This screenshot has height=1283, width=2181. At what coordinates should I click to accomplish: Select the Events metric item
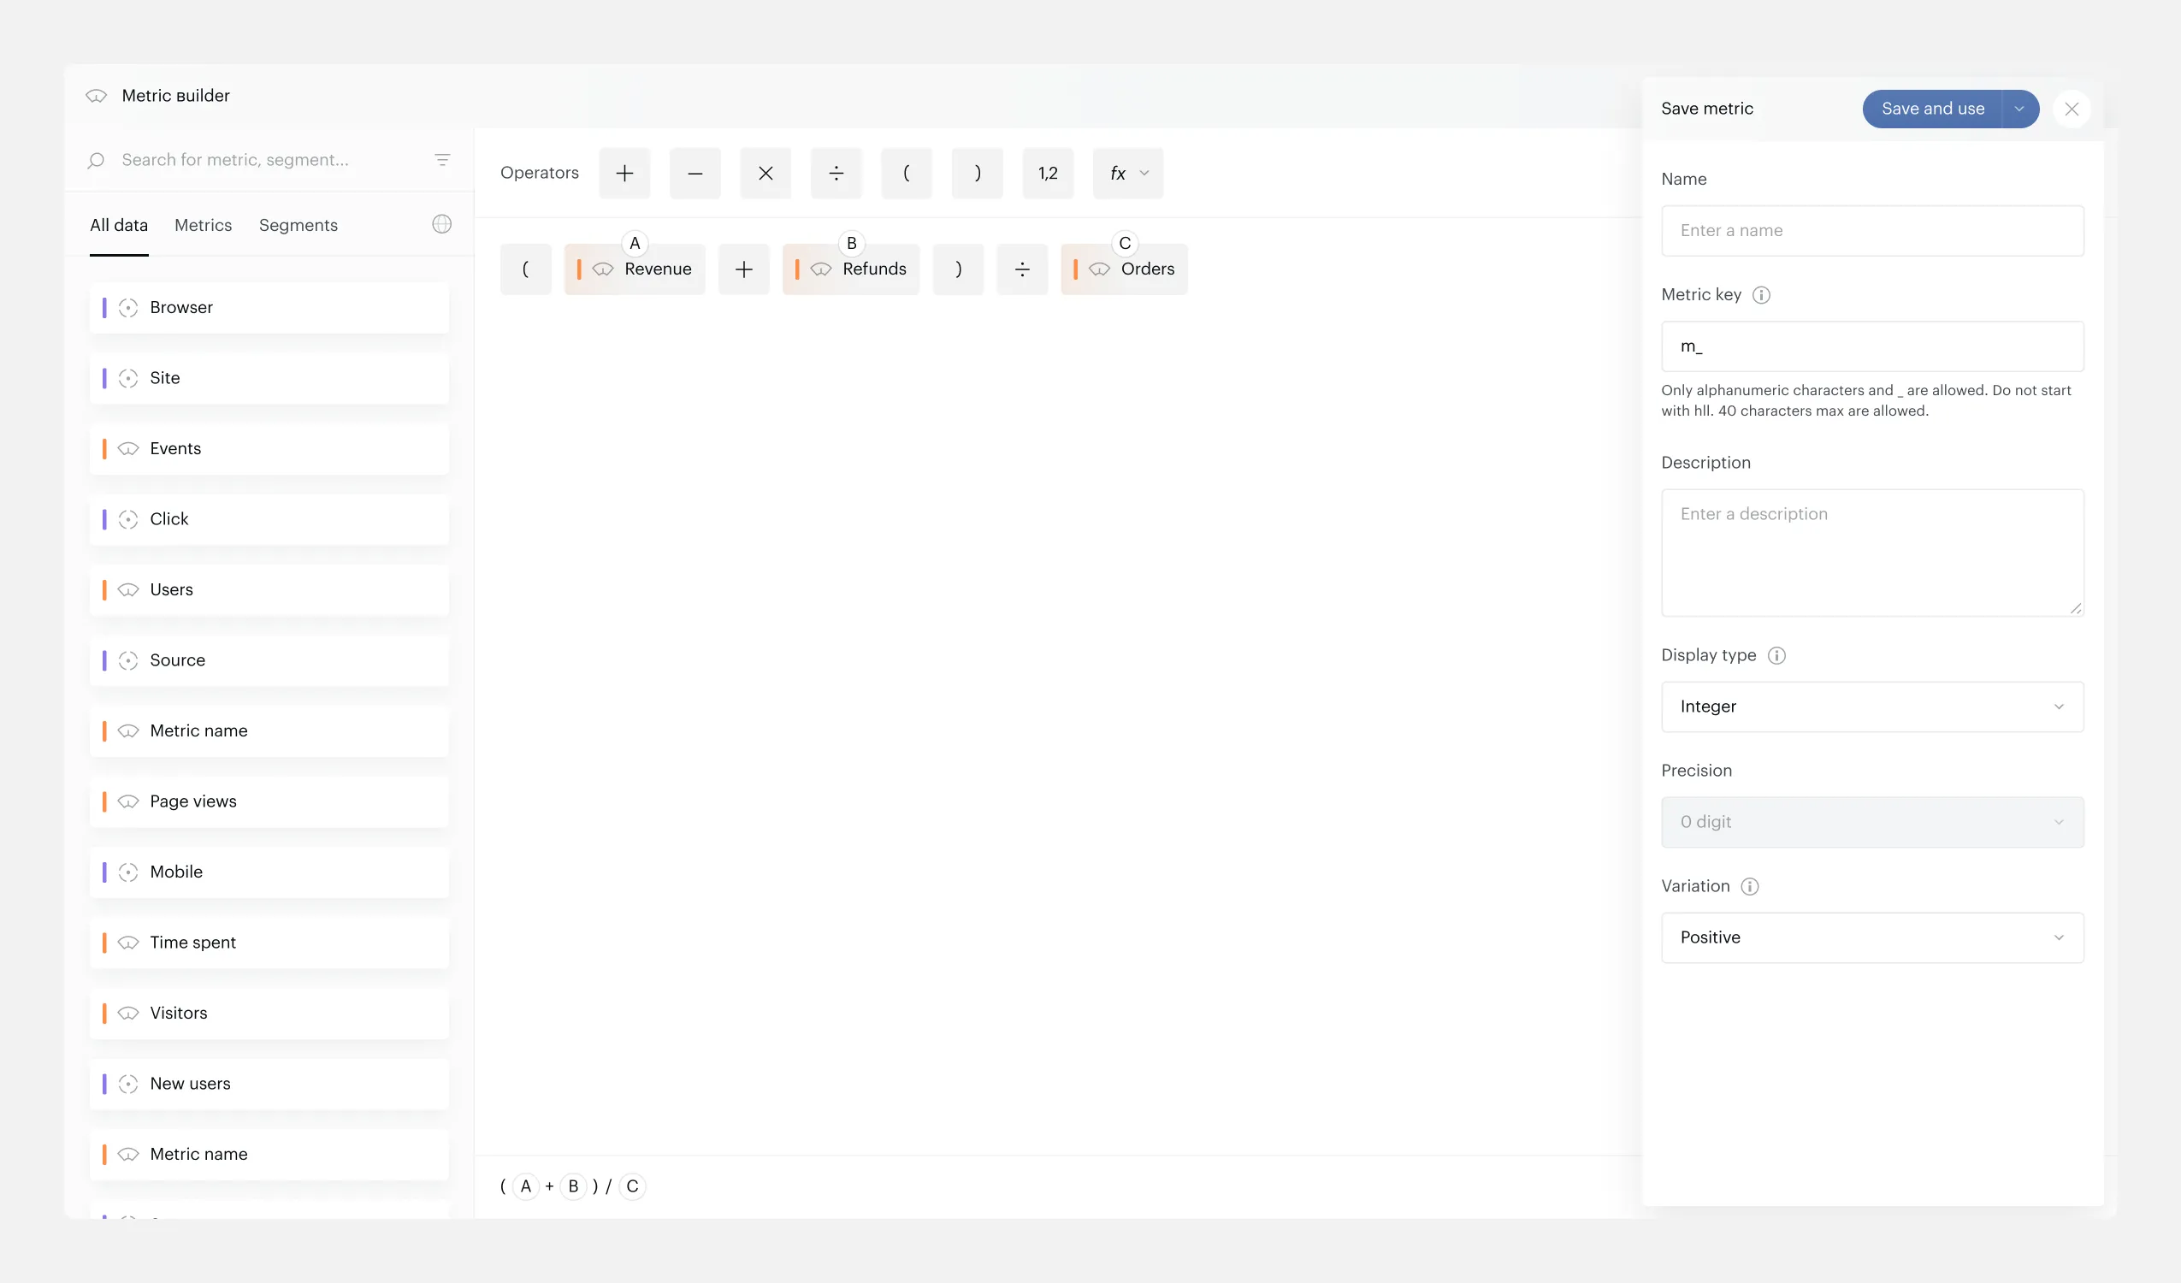click(x=269, y=448)
